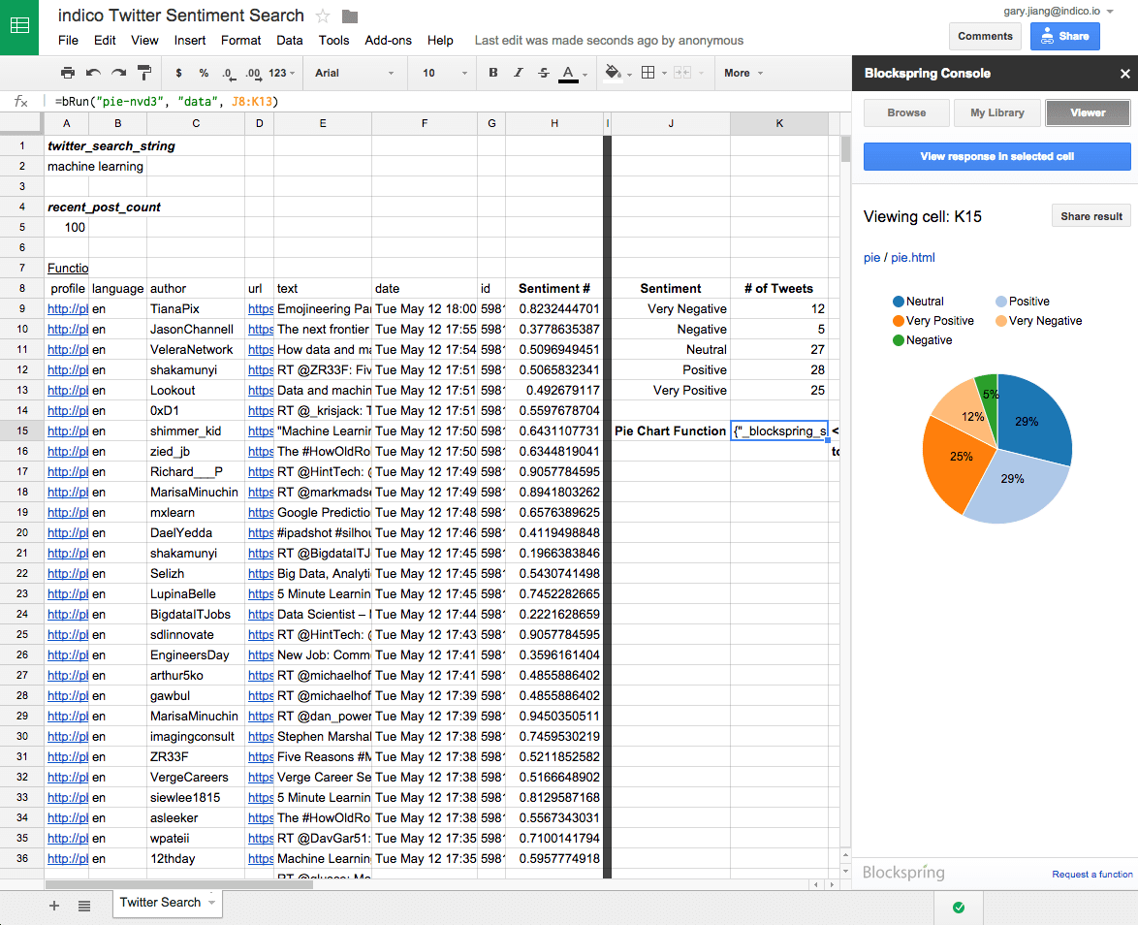Open the text color picker
This screenshot has height=925, width=1138.
click(568, 73)
